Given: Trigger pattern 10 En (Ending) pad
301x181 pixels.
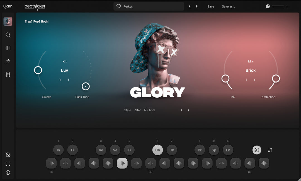Looking at the screenshot, I should pyautogui.click(x=228, y=150).
